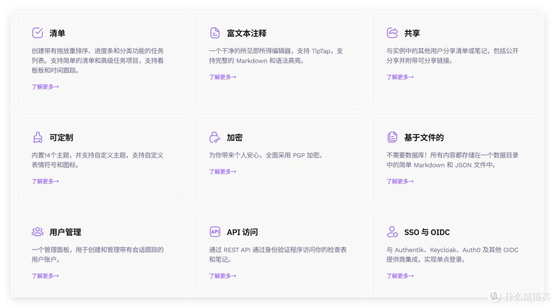The width and height of the screenshot is (555, 308).
Task: Click description starting 不需要数据库
Action: pos(452,160)
